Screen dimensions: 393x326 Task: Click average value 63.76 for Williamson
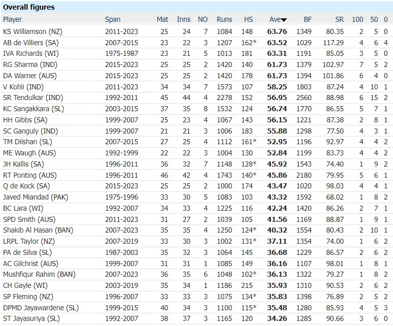click(x=277, y=31)
